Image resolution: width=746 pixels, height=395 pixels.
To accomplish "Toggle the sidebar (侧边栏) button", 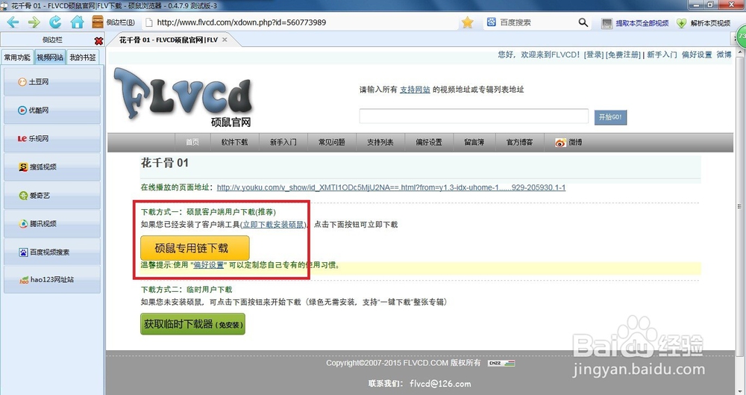I will pos(113,22).
